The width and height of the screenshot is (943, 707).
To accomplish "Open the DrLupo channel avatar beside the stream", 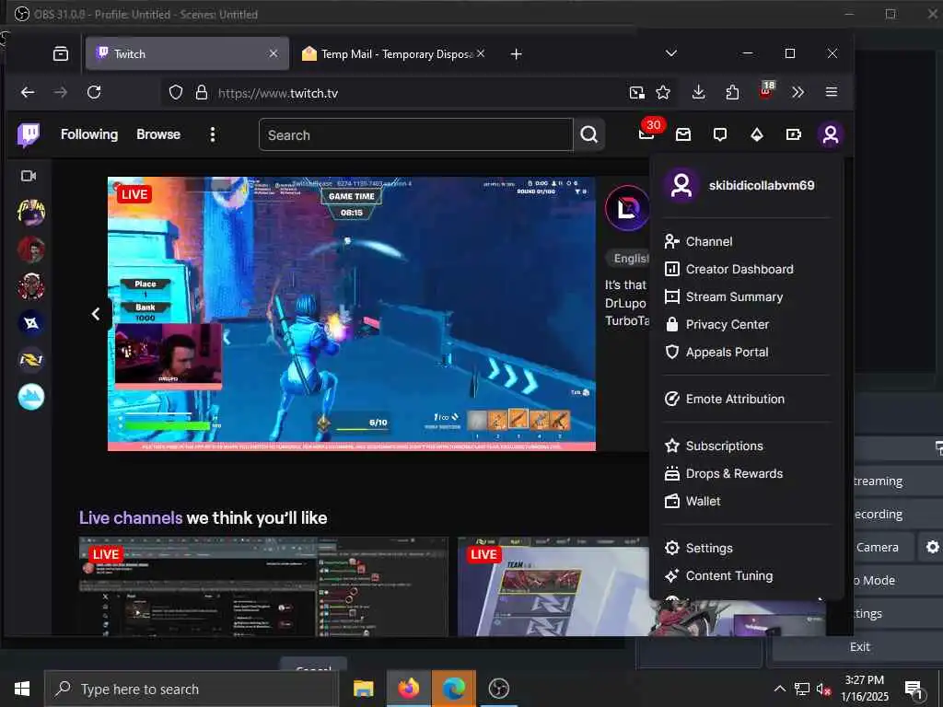I will click(x=626, y=209).
